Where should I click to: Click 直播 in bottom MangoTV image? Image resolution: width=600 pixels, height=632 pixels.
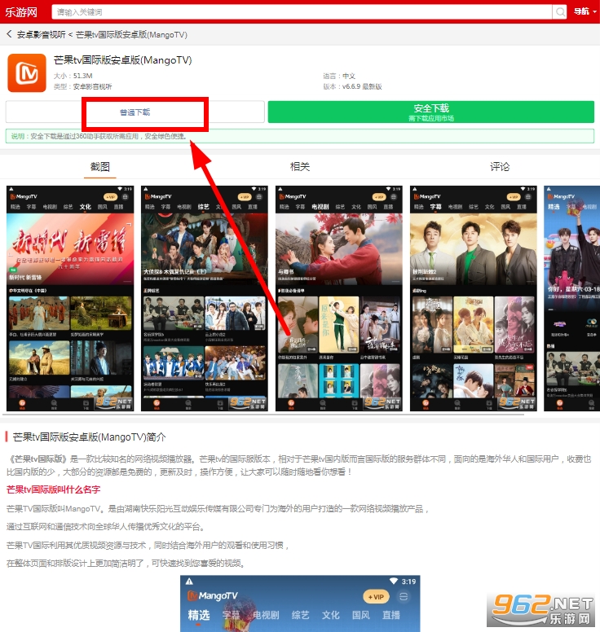[x=391, y=615]
